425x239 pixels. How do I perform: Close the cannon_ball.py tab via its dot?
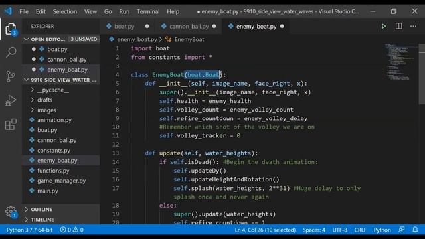pyautogui.click(x=214, y=27)
